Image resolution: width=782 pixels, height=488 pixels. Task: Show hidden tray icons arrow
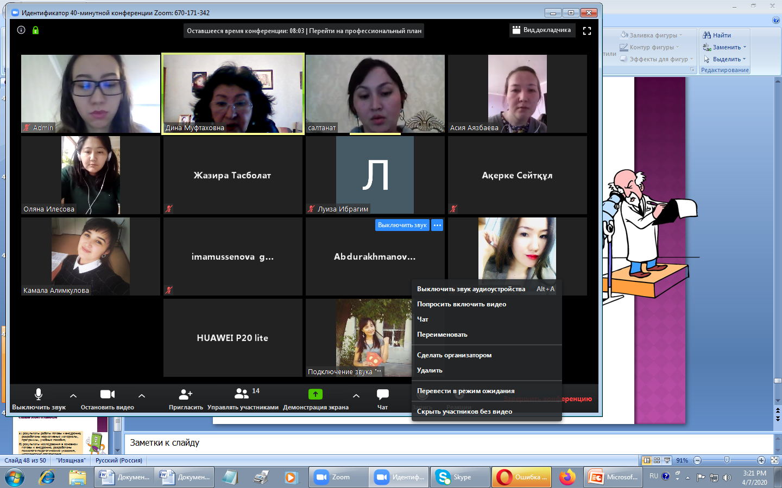tap(688, 478)
